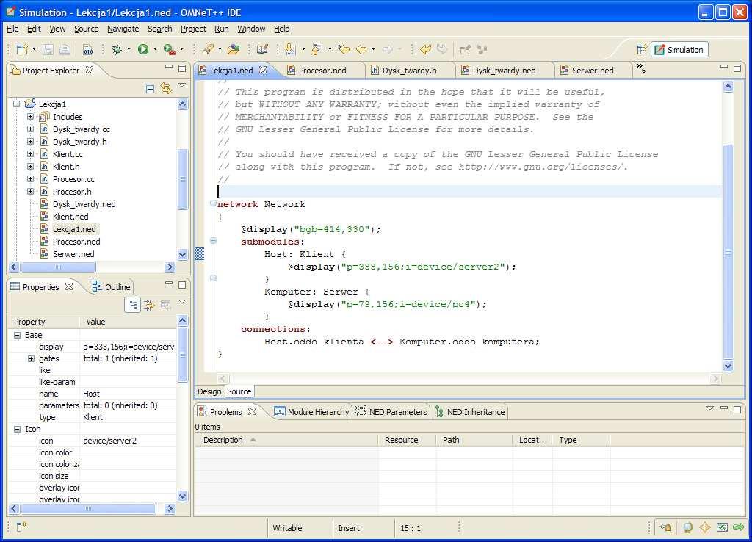The width and height of the screenshot is (752, 542).
Task: Close the Properties view tab
Action: pyautogui.click(x=69, y=286)
